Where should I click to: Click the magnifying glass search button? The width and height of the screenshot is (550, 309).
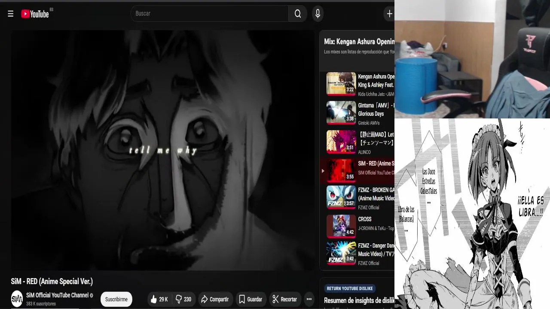pyautogui.click(x=298, y=14)
